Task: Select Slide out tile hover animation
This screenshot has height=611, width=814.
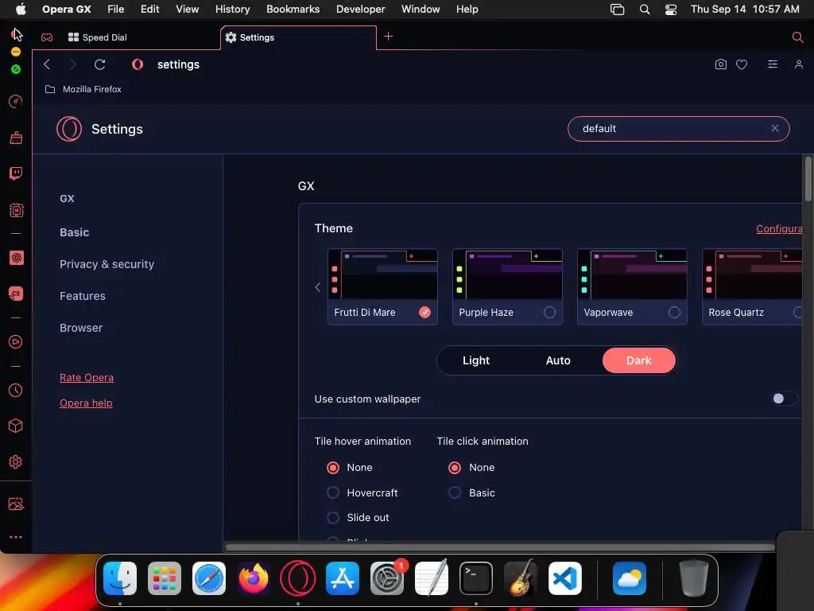Action: pyautogui.click(x=333, y=517)
